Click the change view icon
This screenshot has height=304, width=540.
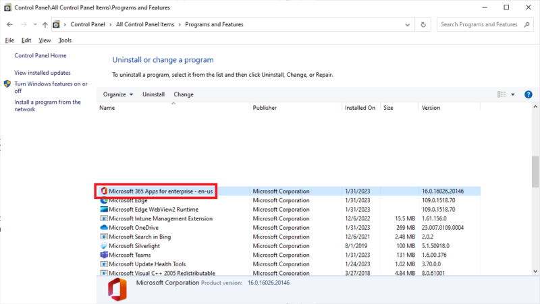tap(502, 94)
